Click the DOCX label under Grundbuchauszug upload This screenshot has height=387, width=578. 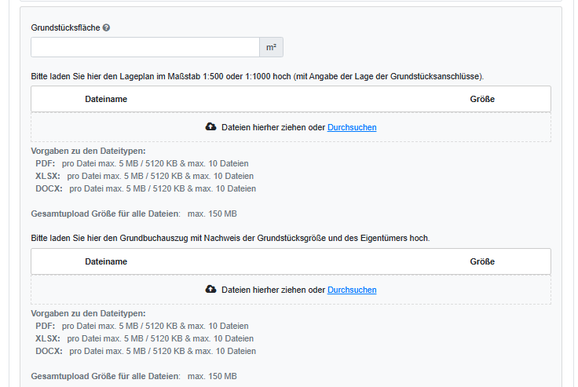(49, 351)
